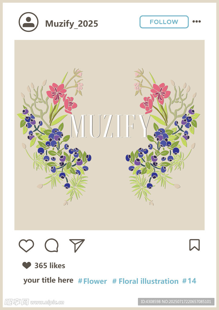Save post with bookmark icon
Viewport: 219px width, 310px height.
[x=194, y=245]
